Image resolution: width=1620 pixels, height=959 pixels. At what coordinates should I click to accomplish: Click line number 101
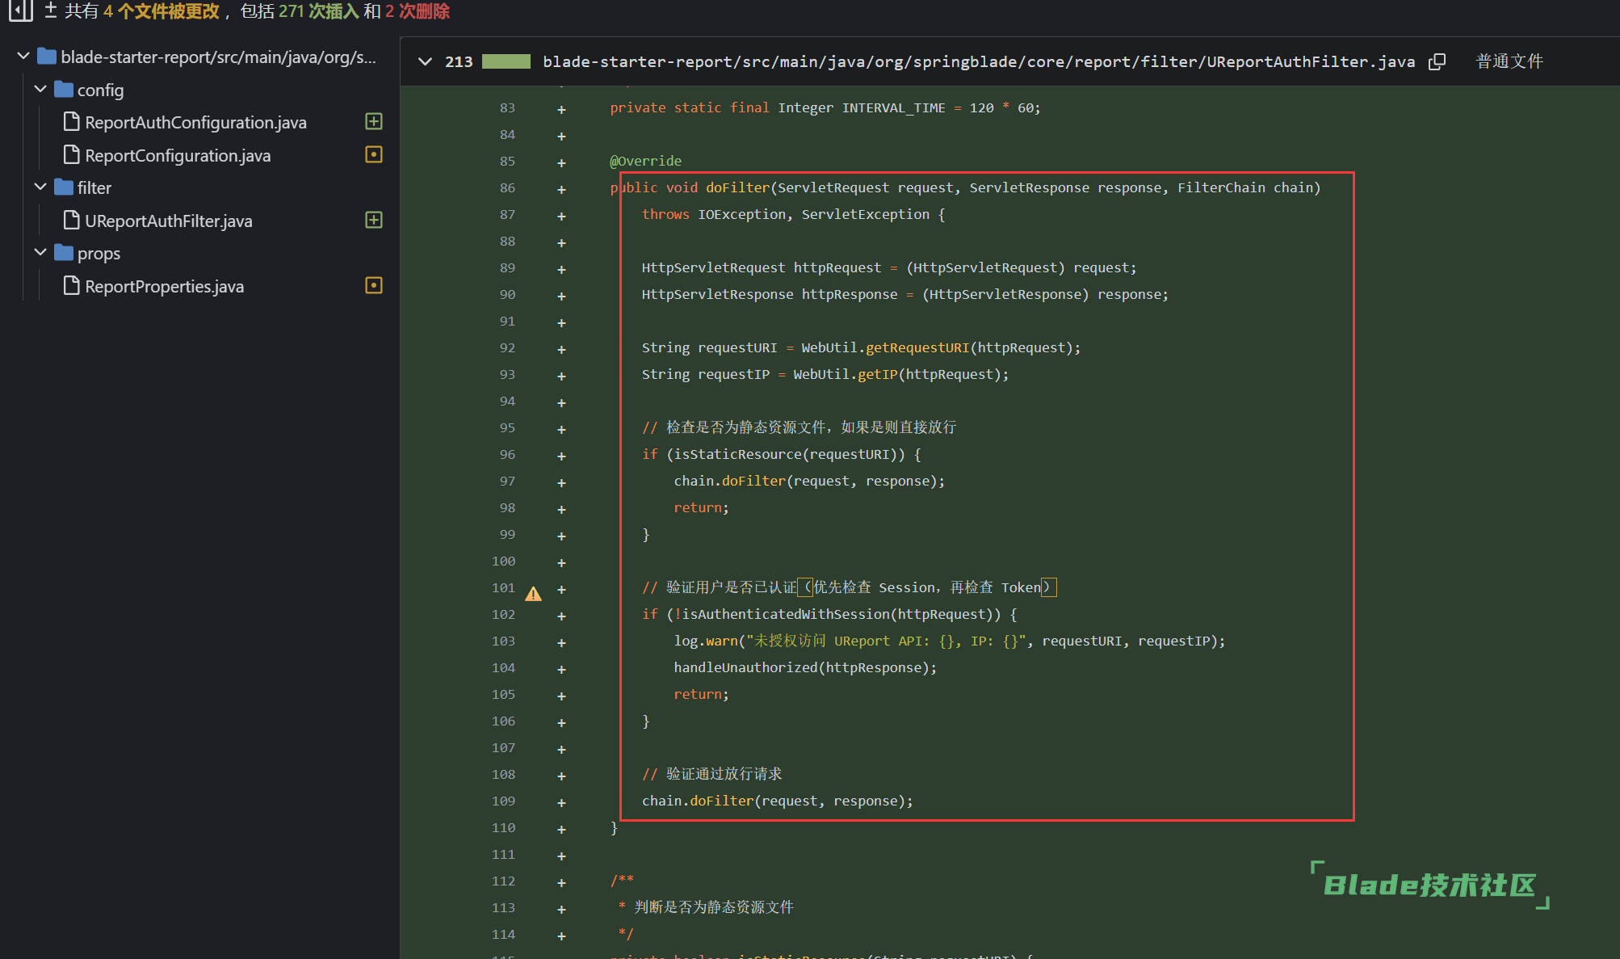click(x=503, y=587)
